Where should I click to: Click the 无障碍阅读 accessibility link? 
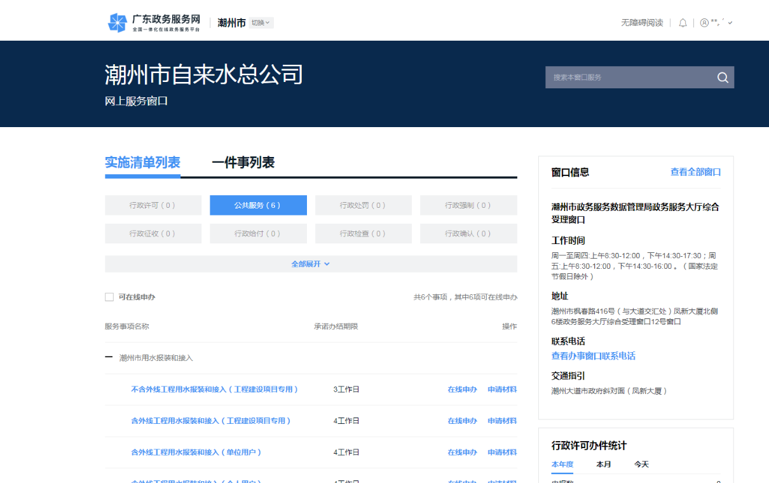[x=642, y=23]
